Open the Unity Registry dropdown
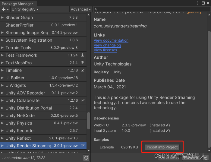 [x=25, y=9]
